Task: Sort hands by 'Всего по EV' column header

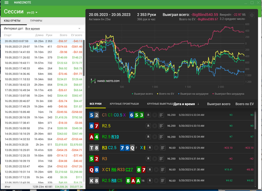Action: [x=244, y=104]
